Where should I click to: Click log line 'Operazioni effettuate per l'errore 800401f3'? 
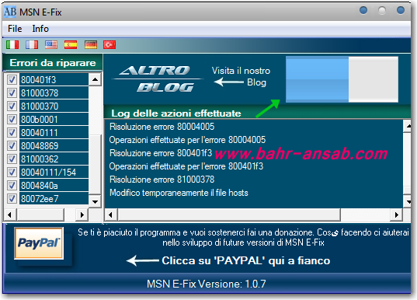coord(186,166)
